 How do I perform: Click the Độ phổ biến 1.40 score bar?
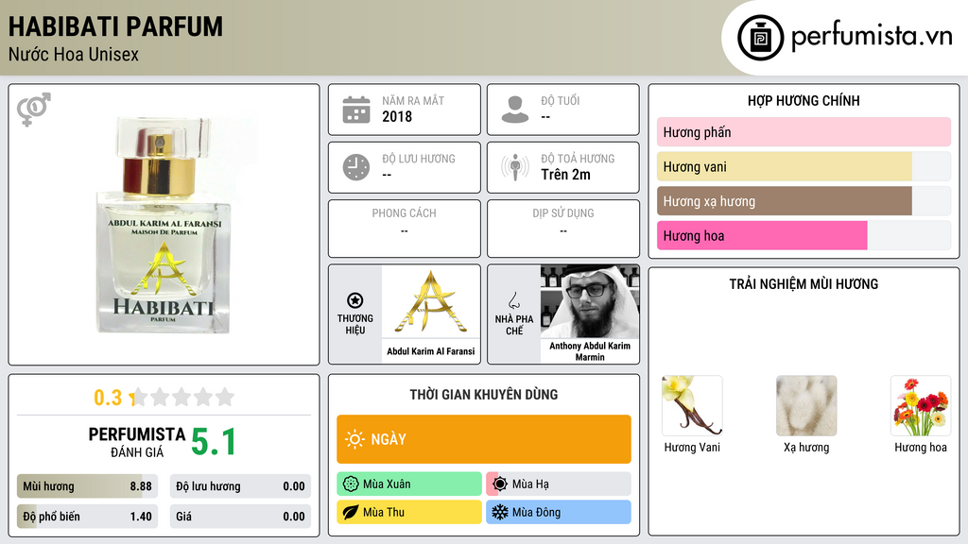pos(88,517)
